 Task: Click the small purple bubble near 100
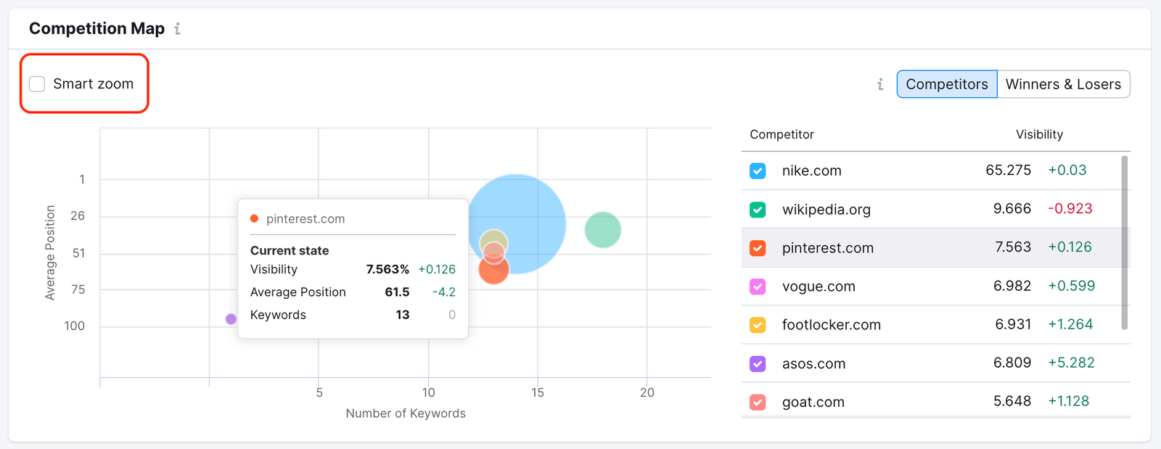(231, 319)
